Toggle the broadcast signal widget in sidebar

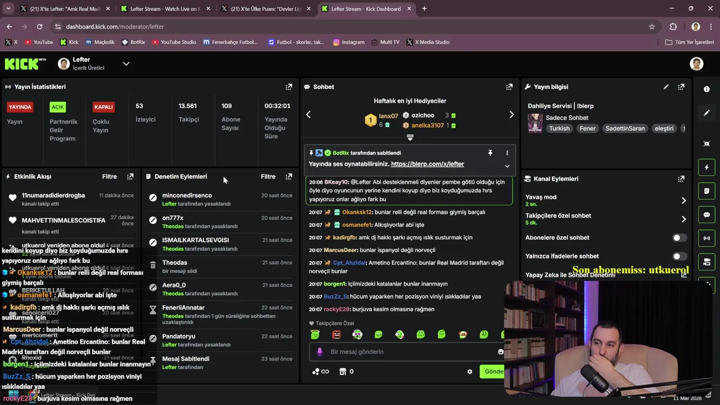(x=706, y=238)
